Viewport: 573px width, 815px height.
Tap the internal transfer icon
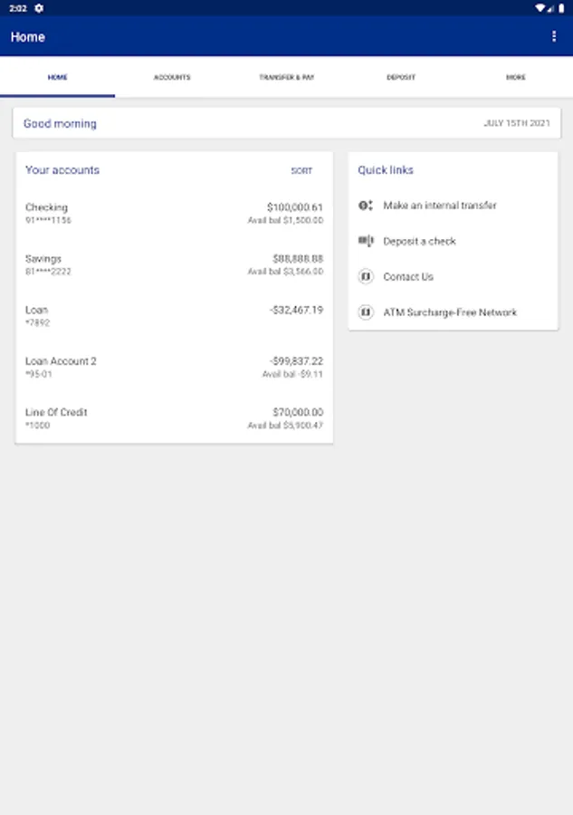[366, 206]
